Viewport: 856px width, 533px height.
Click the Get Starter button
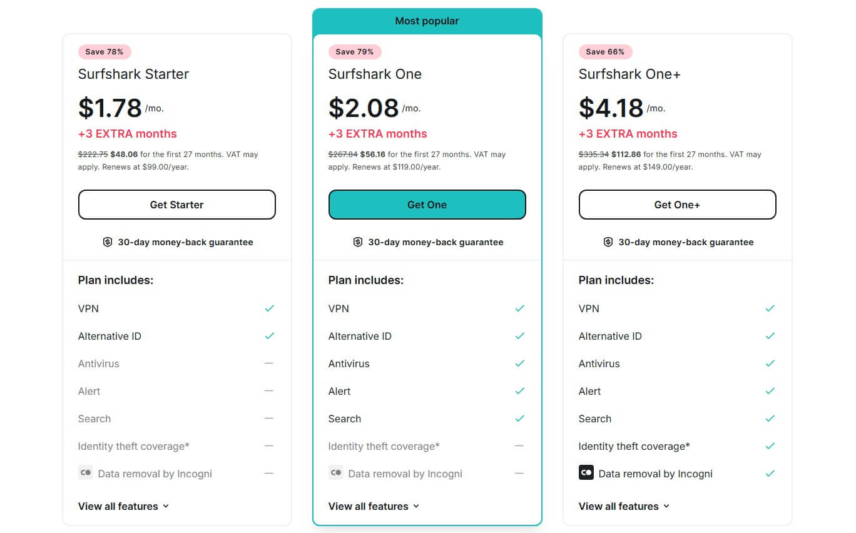pyautogui.click(x=177, y=205)
